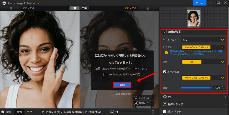The height and width of the screenshot is (115, 229).
Task: Select the 前 label tab
Action: tap(11, 8)
